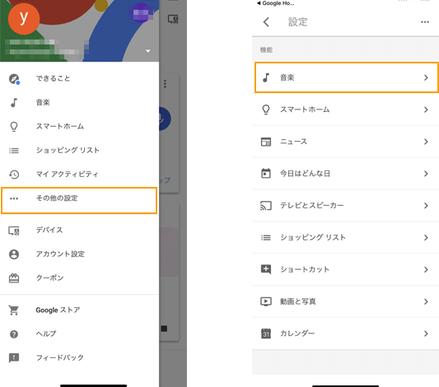Open the カレンダー settings row
The image size is (439, 387).
click(345, 333)
